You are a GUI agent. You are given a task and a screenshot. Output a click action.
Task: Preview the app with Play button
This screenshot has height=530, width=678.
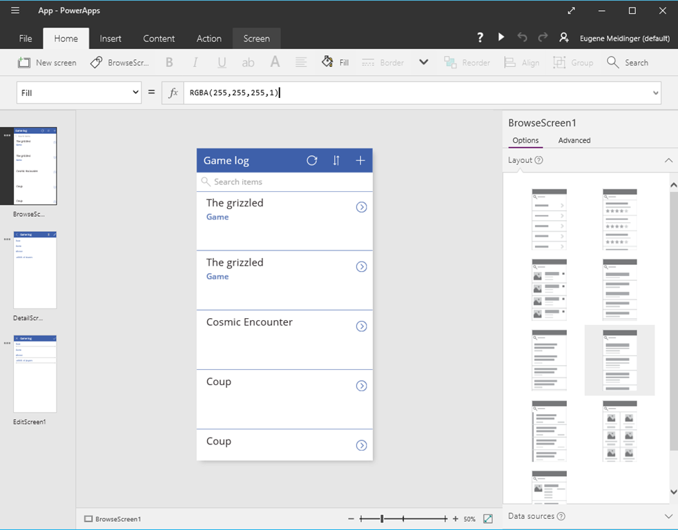pyautogui.click(x=501, y=37)
